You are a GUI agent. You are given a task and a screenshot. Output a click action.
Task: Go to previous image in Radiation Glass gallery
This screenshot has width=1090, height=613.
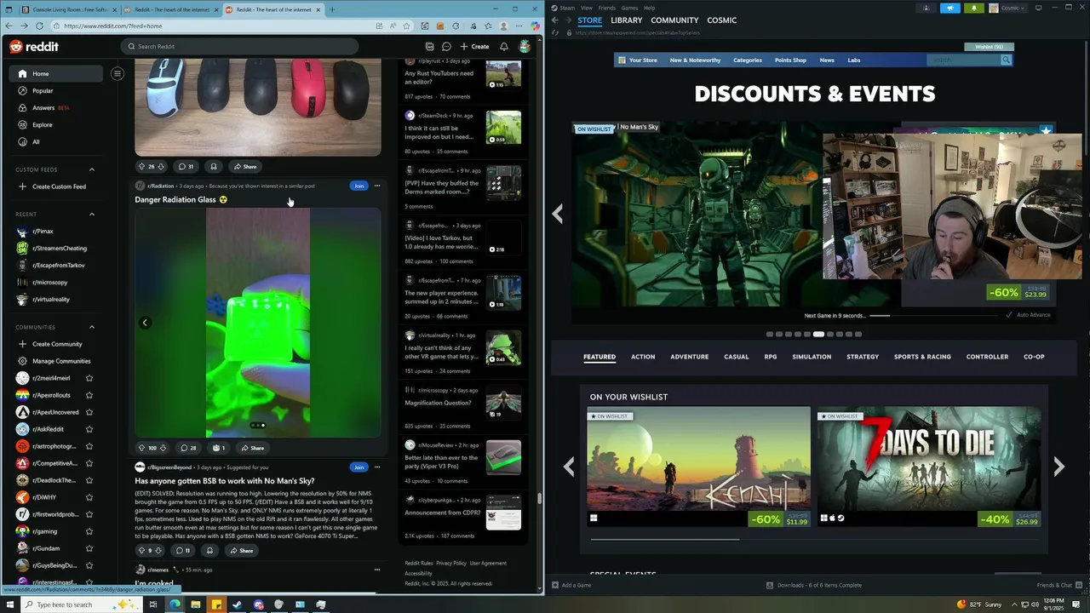coord(145,323)
